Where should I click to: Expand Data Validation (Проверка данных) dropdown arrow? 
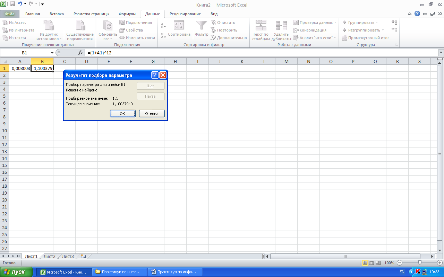click(335, 23)
